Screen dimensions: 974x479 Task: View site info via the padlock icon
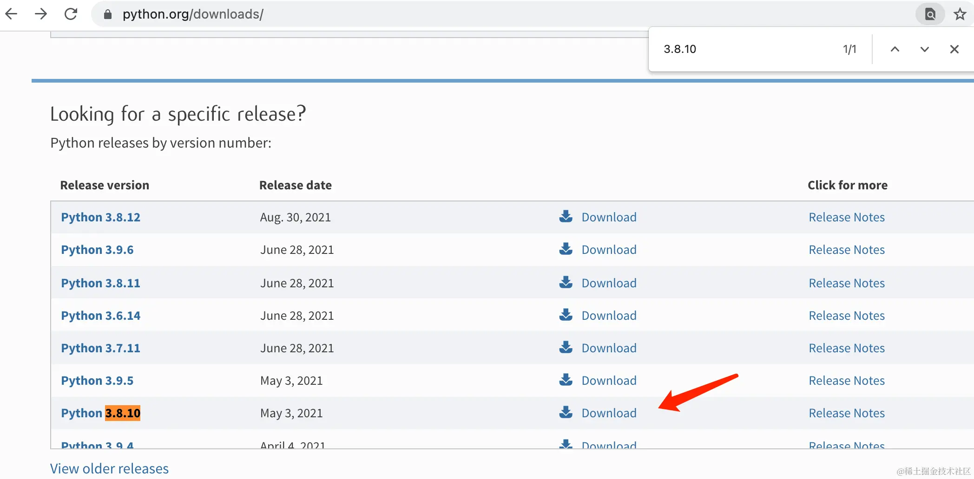[x=108, y=14]
